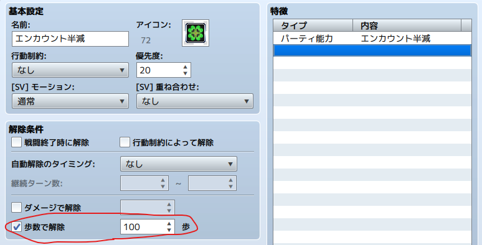Check 戦闘終了時に解除 checkbox
482x245 pixels.
tap(16, 142)
